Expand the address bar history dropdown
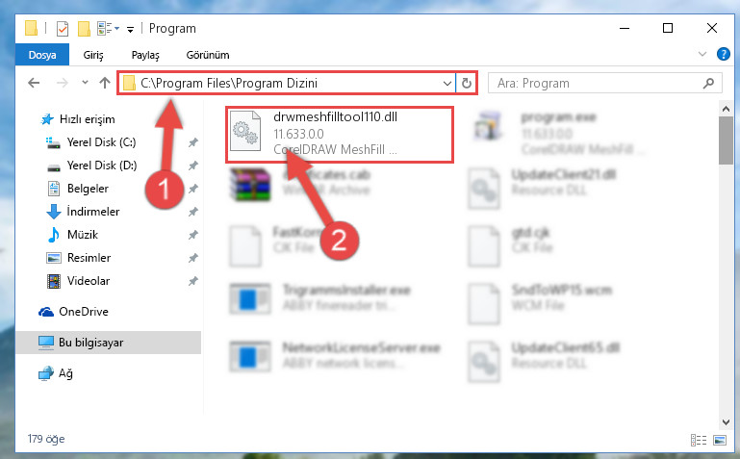 pyautogui.click(x=447, y=84)
